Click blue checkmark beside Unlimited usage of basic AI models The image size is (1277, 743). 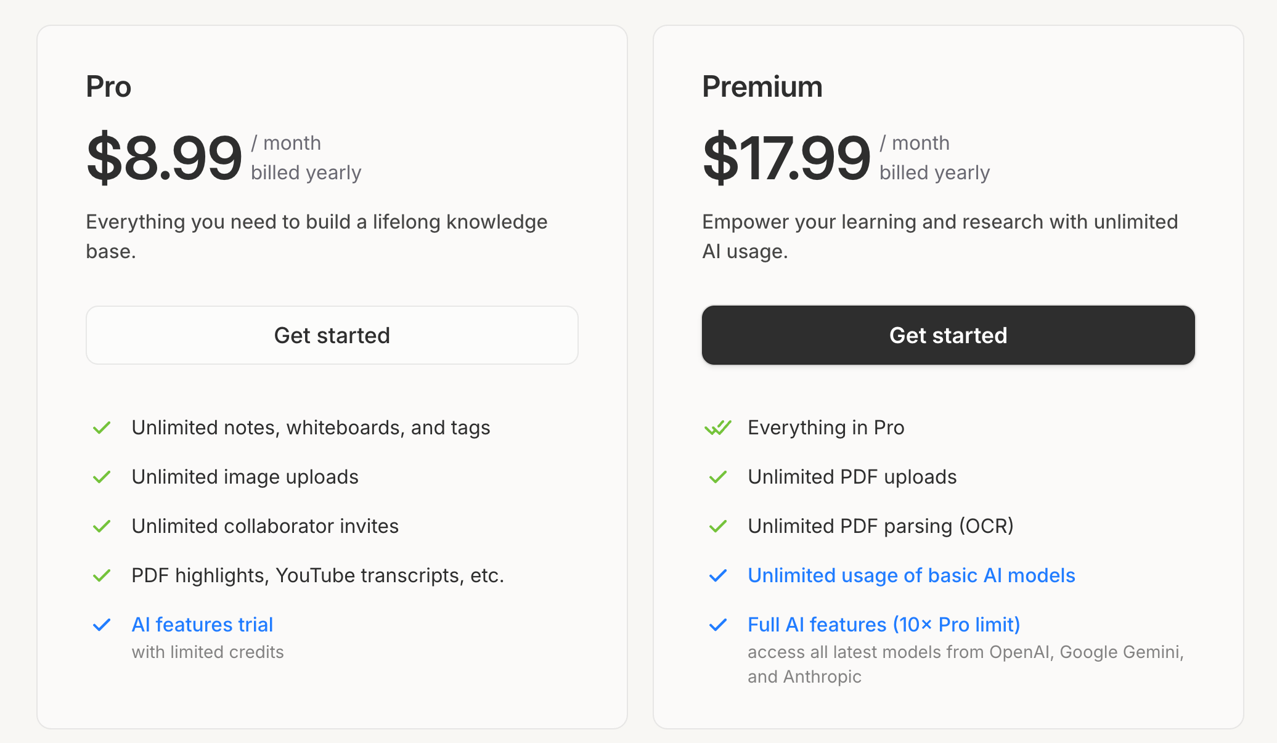(718, 575)
